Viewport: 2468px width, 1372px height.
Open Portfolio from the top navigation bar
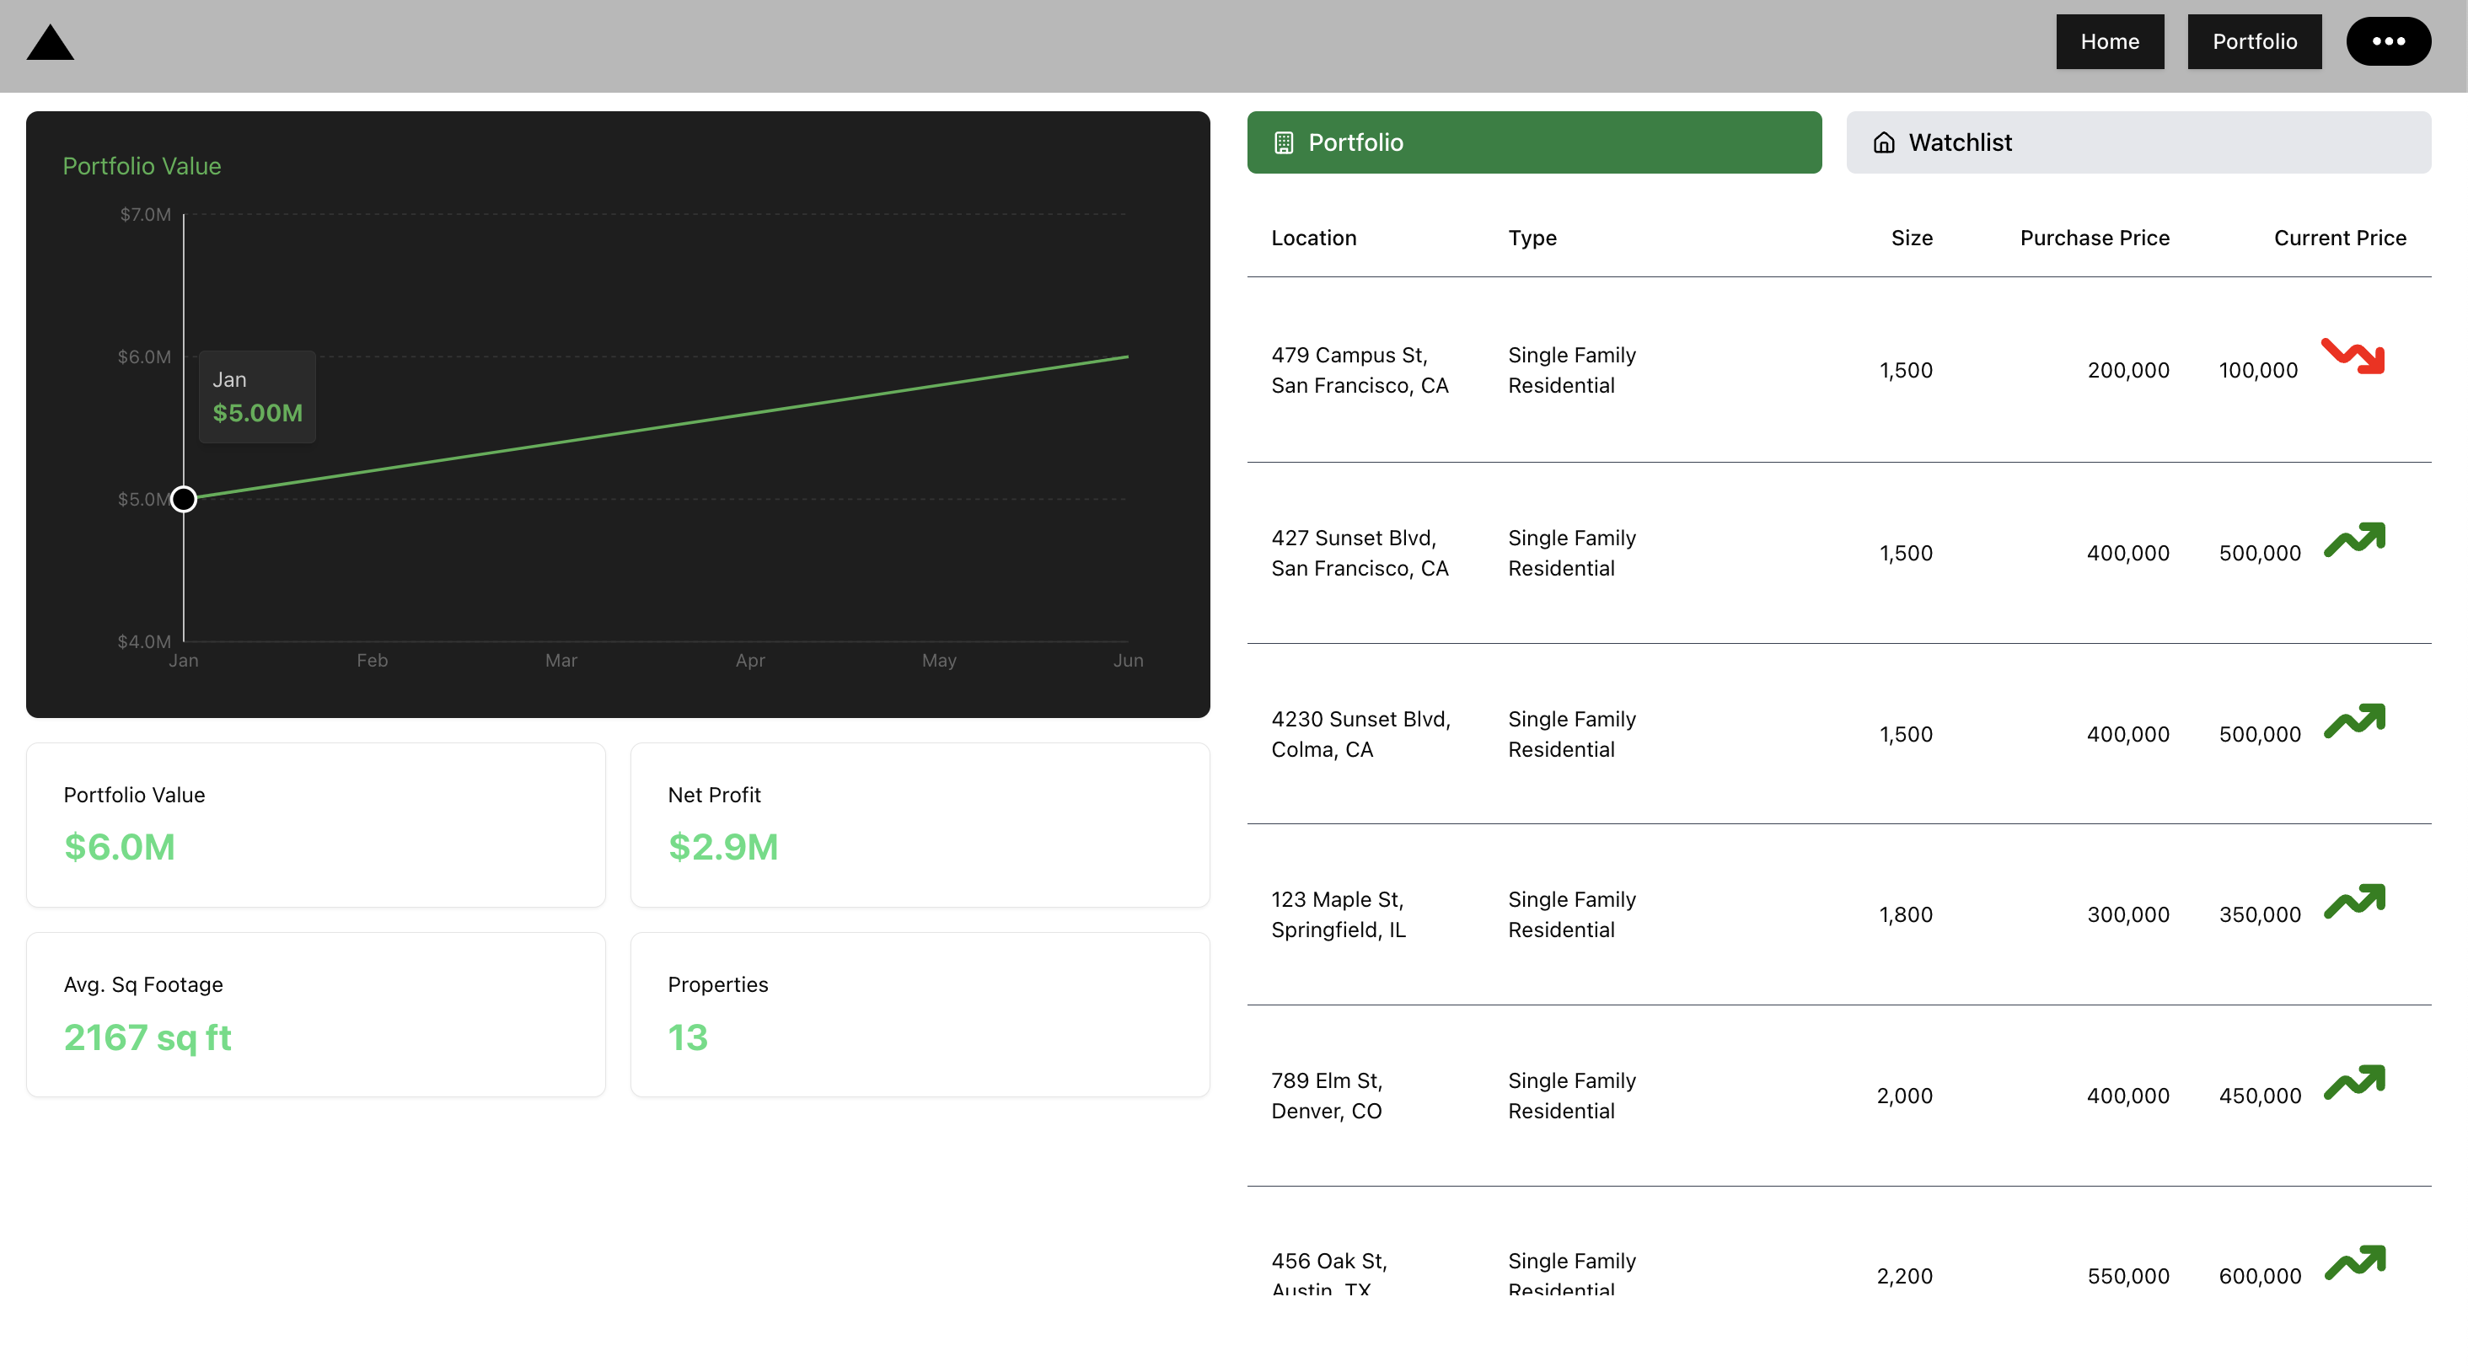click(2253, 41)
